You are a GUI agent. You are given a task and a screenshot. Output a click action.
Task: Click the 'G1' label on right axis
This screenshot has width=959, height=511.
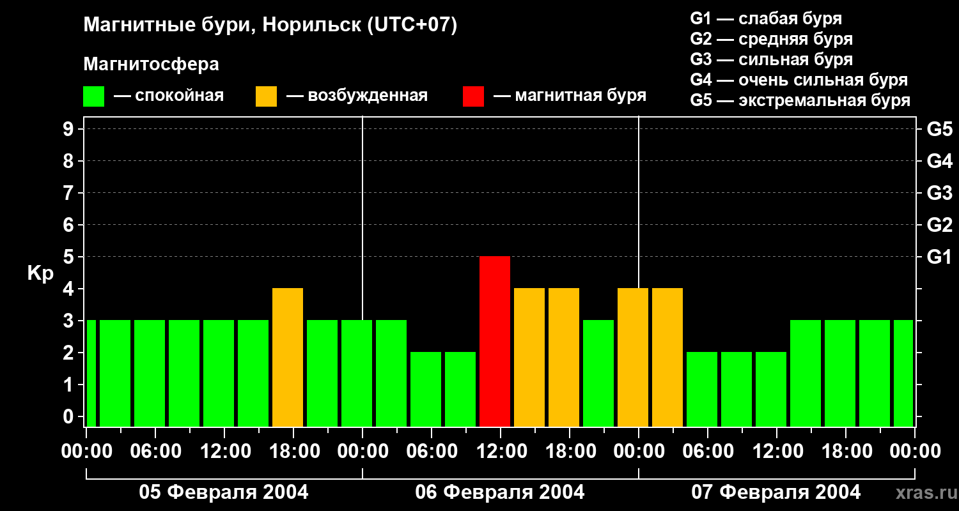tap(939, 257)
